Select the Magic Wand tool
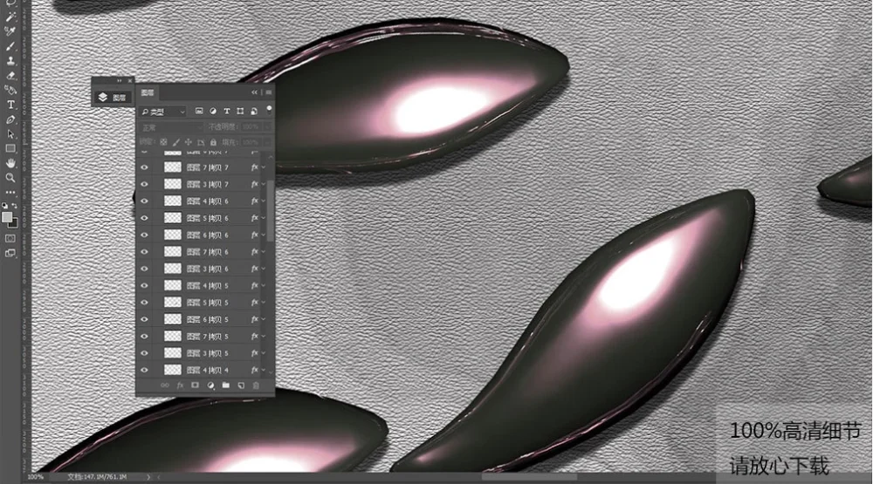Viewport: 873px width, 484px height. [10, 17]
